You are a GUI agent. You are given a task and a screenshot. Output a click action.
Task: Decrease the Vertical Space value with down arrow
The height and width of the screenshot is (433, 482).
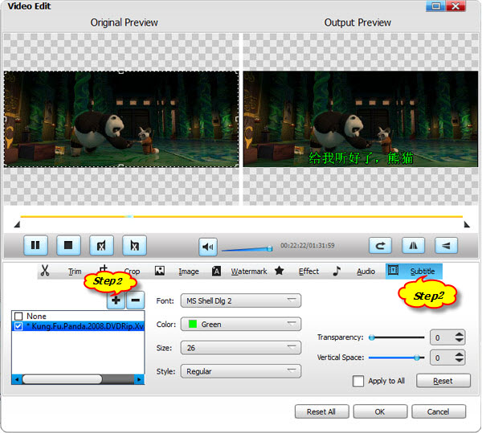[460, 361]
